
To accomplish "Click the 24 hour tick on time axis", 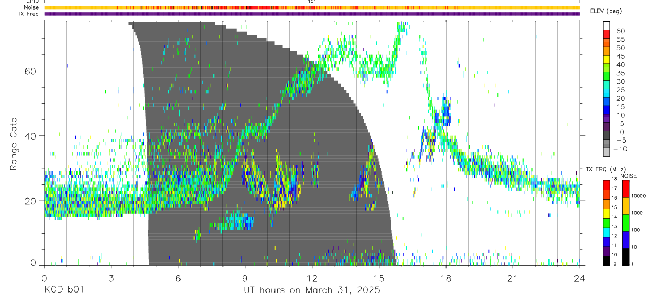I will click(x=580, y=278).
